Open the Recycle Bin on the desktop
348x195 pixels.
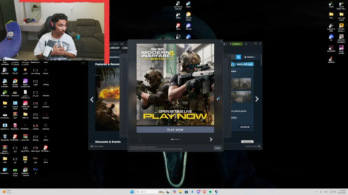tap(5, 138)
